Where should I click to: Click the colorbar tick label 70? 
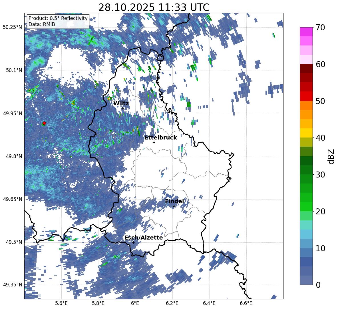point(320,28)
